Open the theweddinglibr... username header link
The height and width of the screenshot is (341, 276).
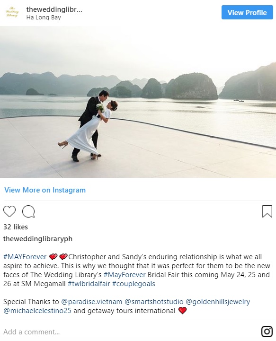pyautogui.click(x=54, y=9)
